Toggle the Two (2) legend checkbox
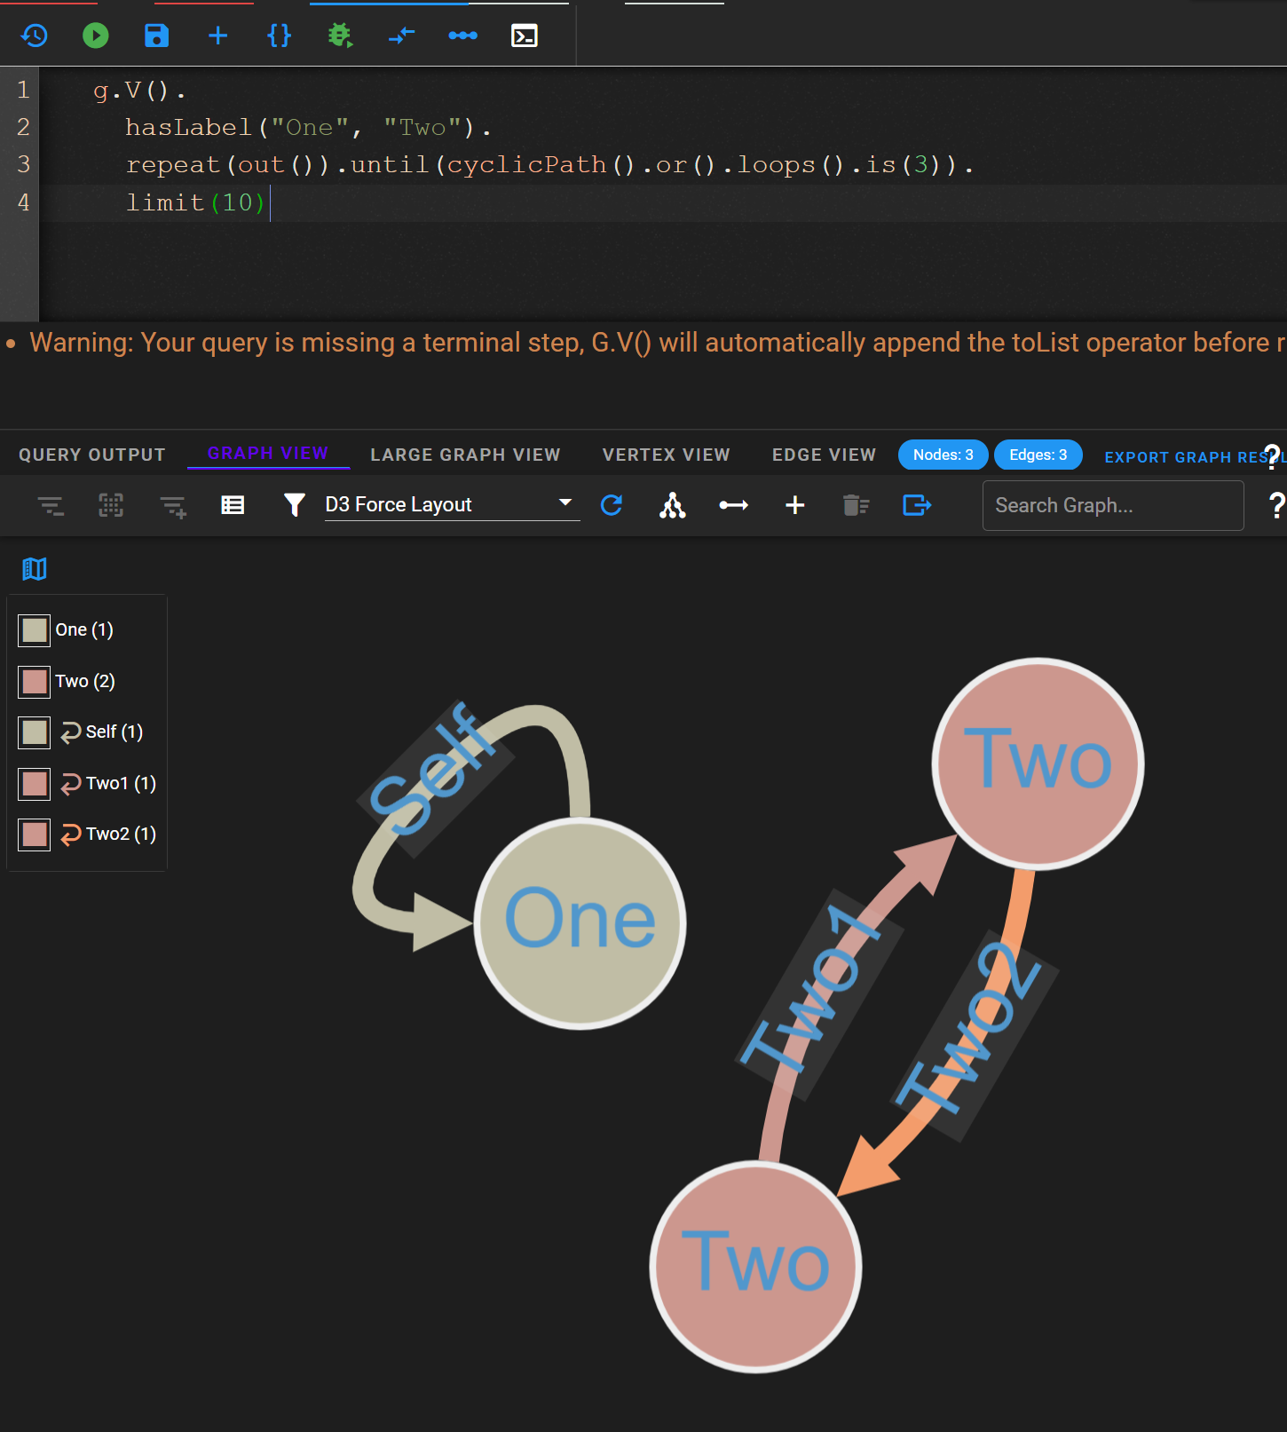The height and width of the screenshot is (1432, 1287). pos(35,682)
